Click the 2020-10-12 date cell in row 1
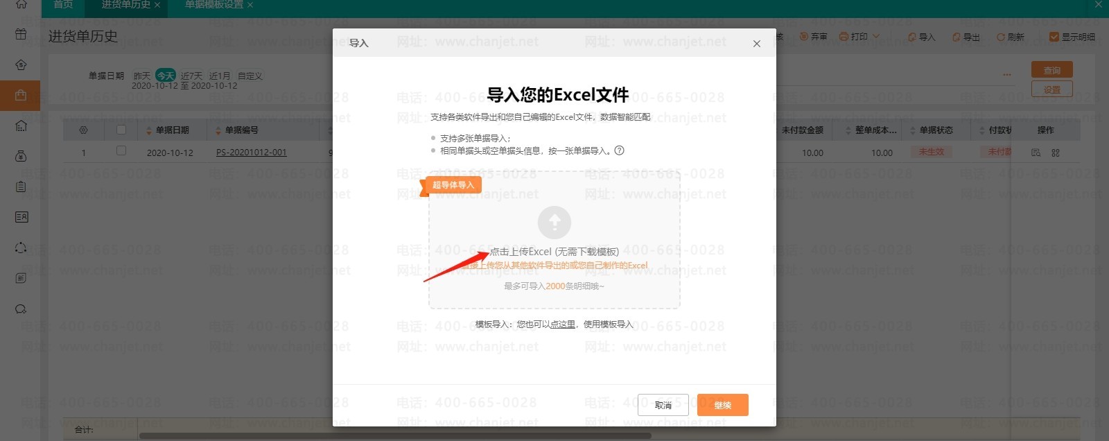Image resolution: width=1109 pixels, height=441 pixels. pyautogui.click(x=170, y=153)
